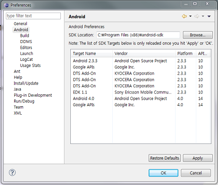Click the Eclipse icon in title bar
Viewport: 218px width, 185px height.
coord(7,5)
